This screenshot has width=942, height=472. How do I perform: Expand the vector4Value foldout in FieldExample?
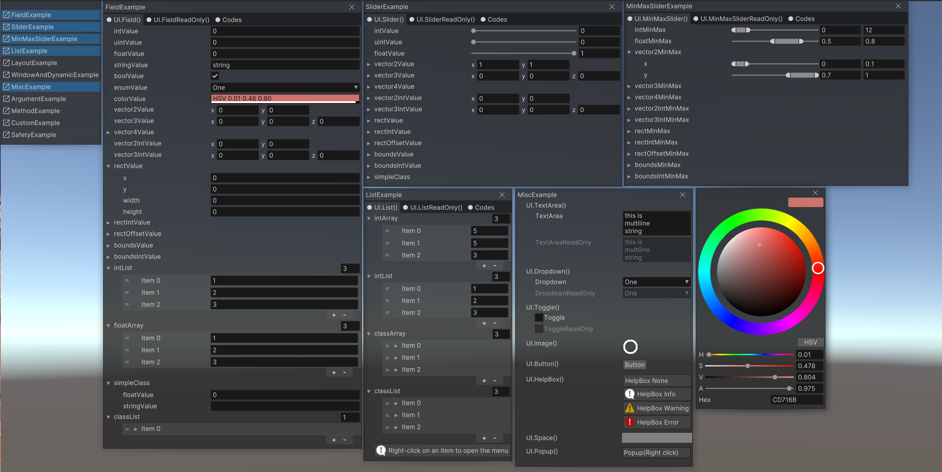tap(108, 132)
